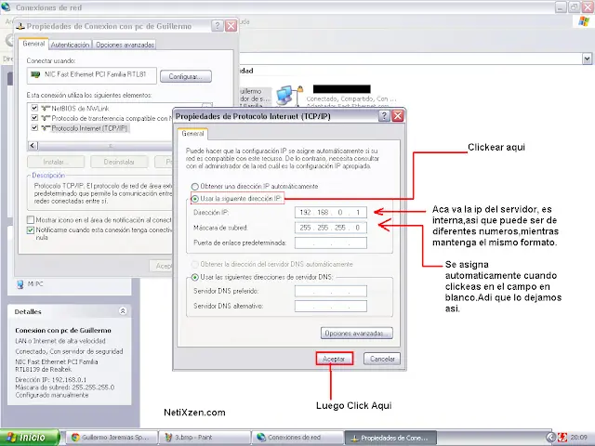Click Conexion con pc de Guillermo details heading
Image resolution: width=595 pixels, height=446 pixels.
(63, 331)
